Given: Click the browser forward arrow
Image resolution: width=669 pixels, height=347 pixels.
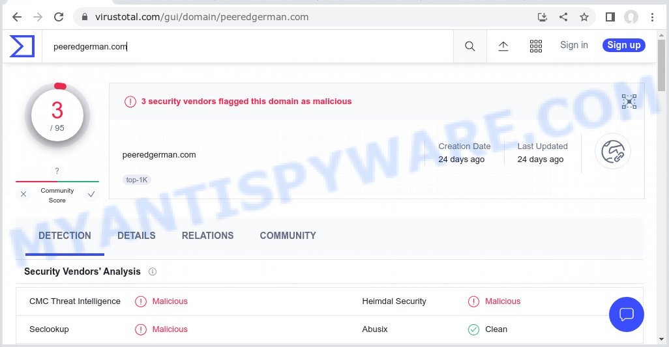Looking at the screenshot, I should 38,17.
